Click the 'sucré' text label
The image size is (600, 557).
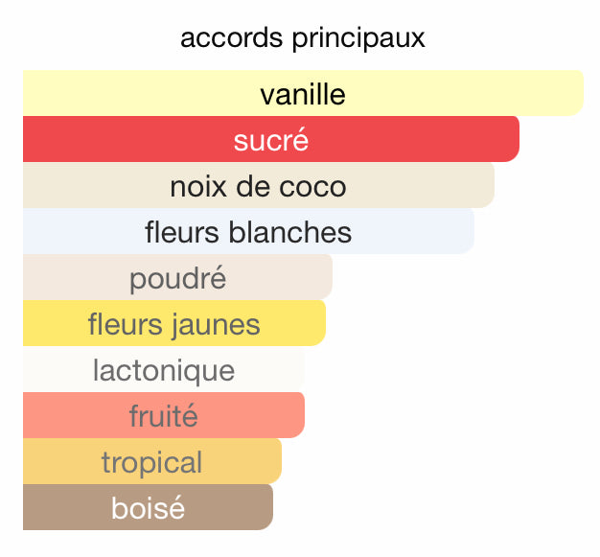point(271,140)
